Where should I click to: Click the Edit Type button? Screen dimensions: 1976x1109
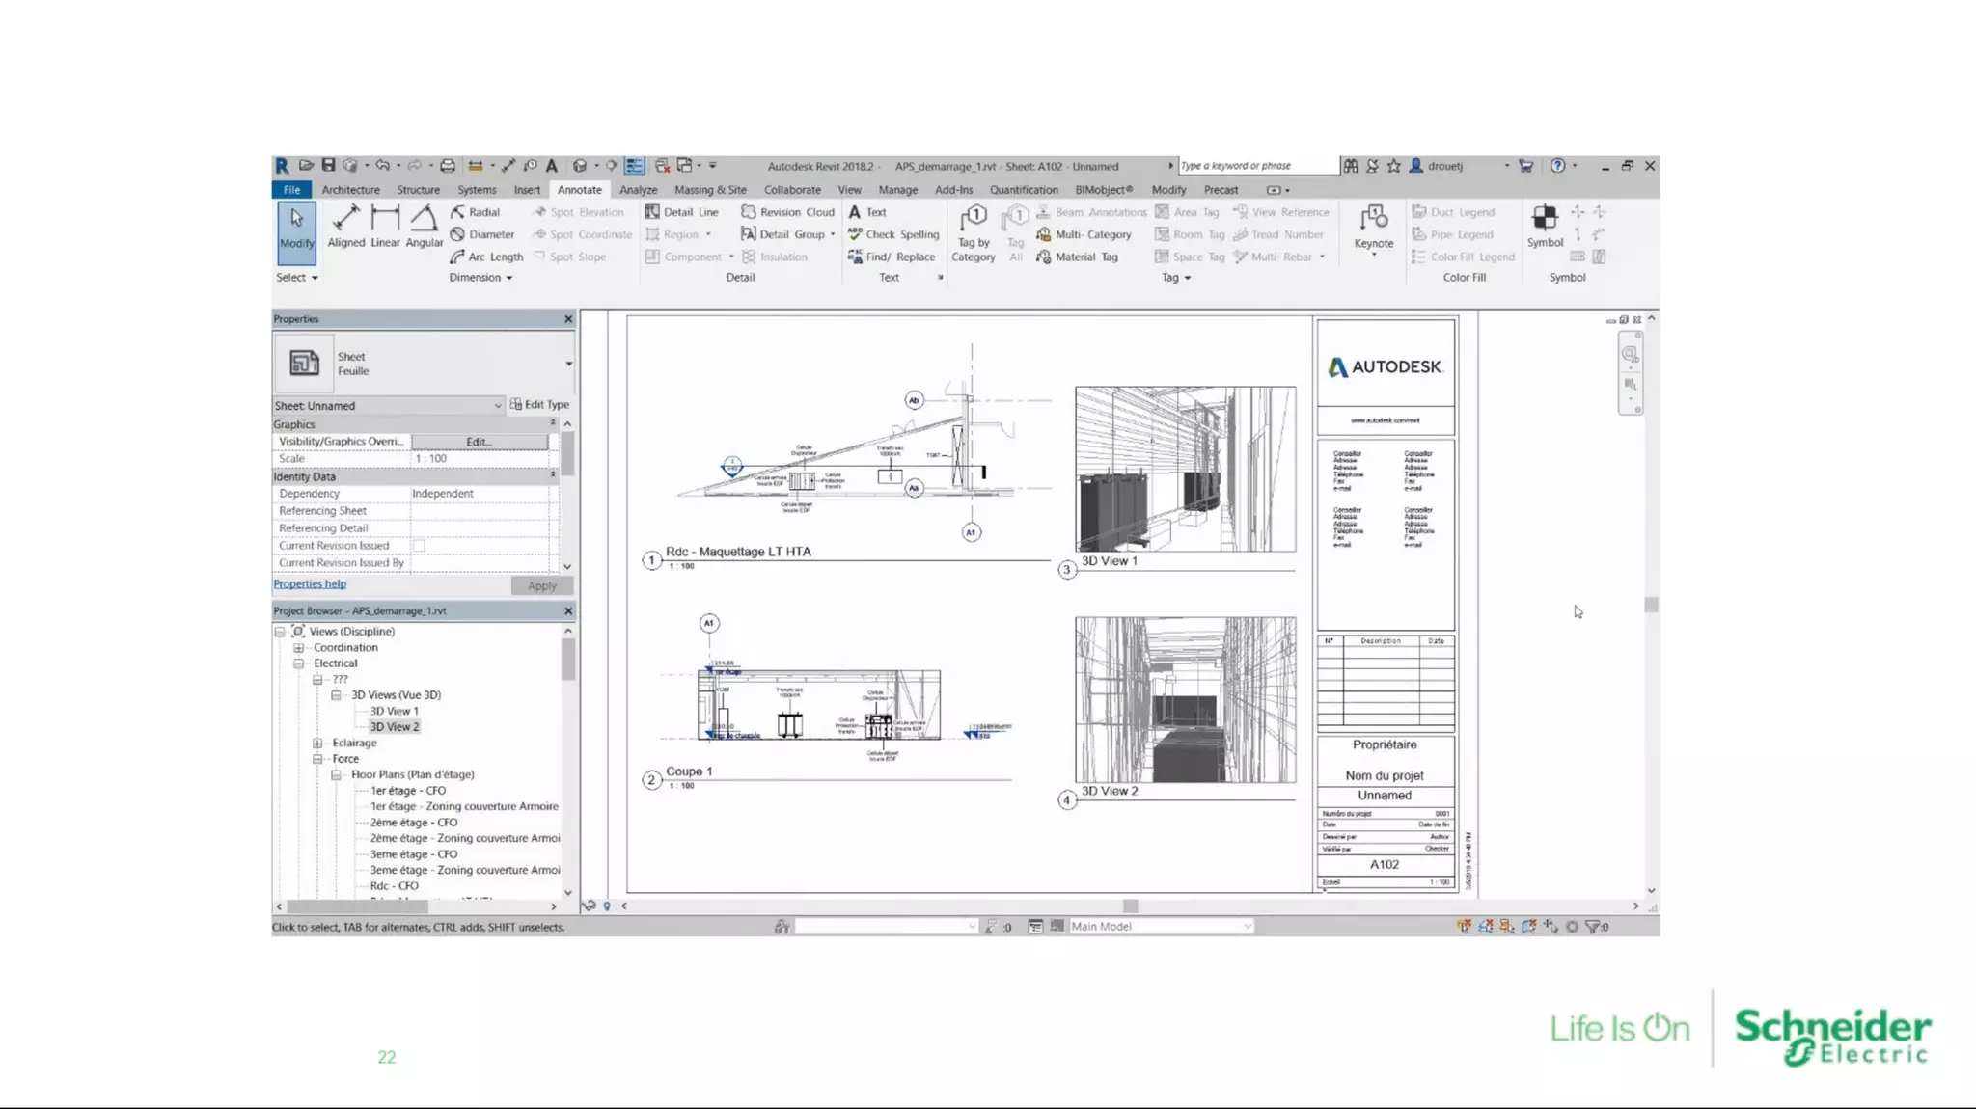(x=539, y=405)
